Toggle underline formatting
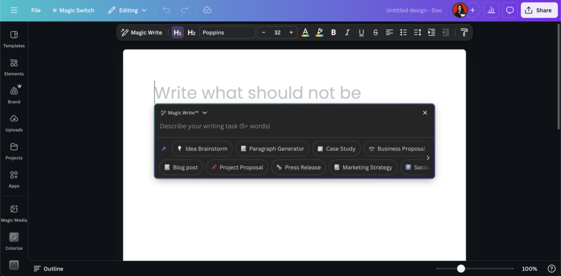561x276 pixels. point(362,32)
